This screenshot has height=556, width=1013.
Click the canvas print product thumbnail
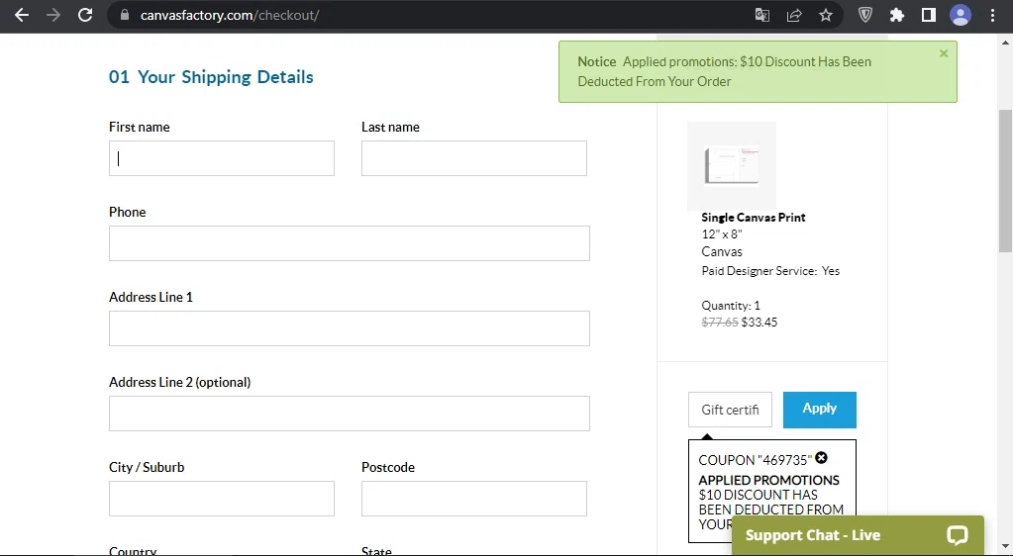tap(732, 165)
